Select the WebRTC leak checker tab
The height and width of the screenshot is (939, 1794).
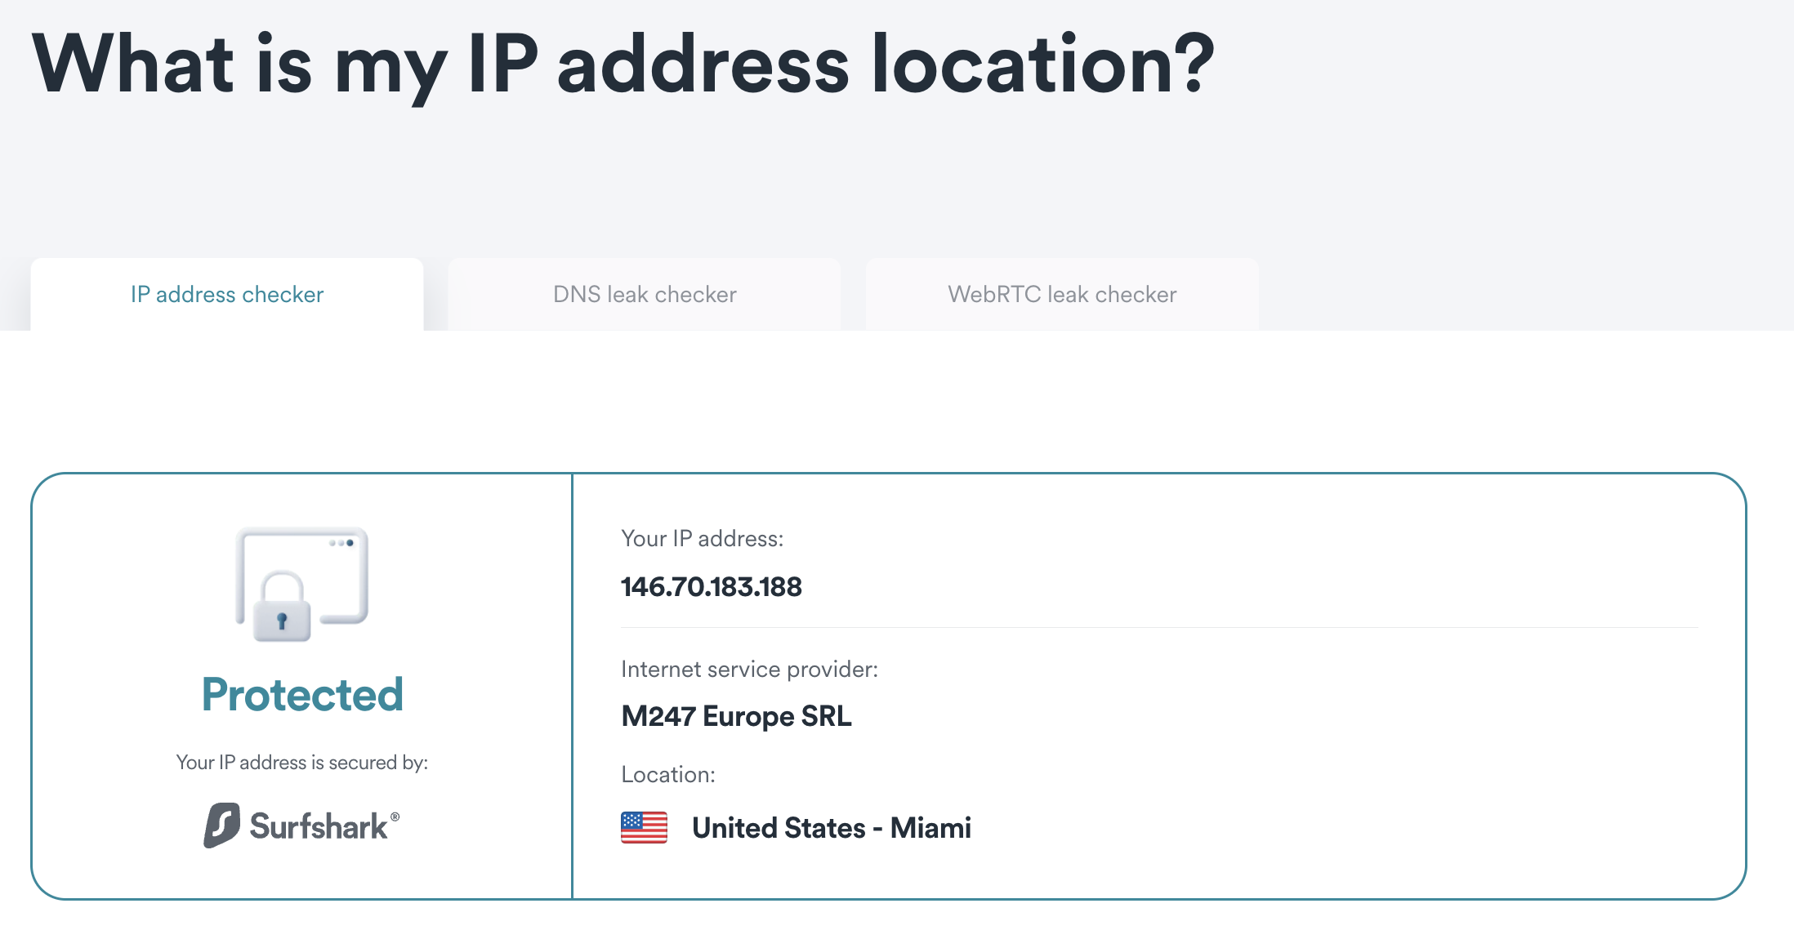[x=1062, y=295]
